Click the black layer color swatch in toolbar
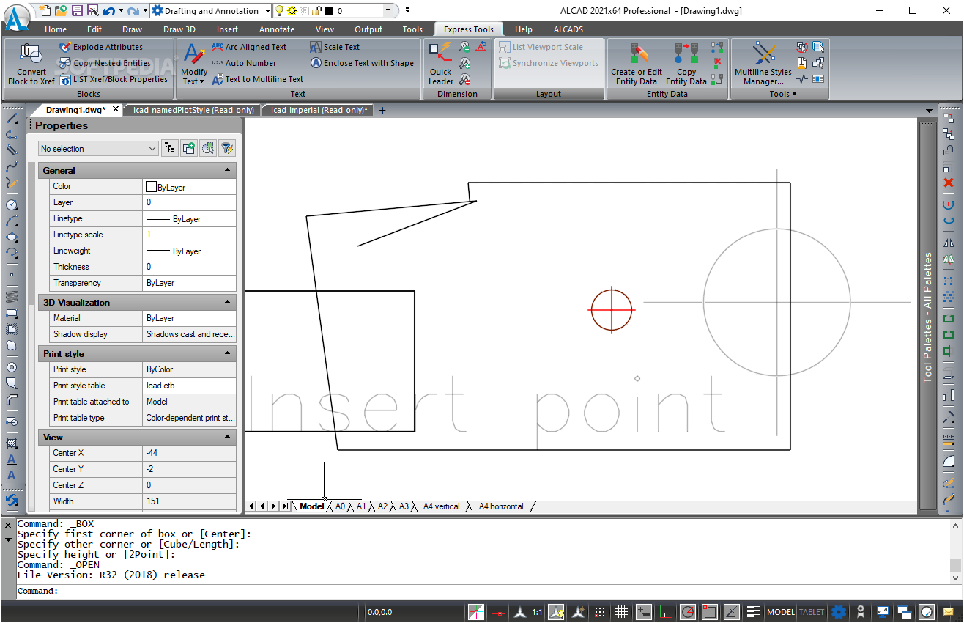 [x=328, y=11]
